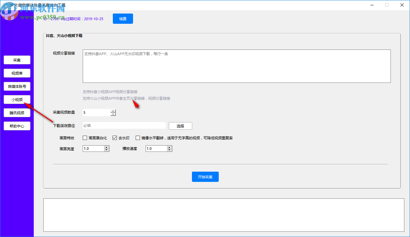
Task: Toggle the 去水印 checkbox
Action: (x=115, y=138)
